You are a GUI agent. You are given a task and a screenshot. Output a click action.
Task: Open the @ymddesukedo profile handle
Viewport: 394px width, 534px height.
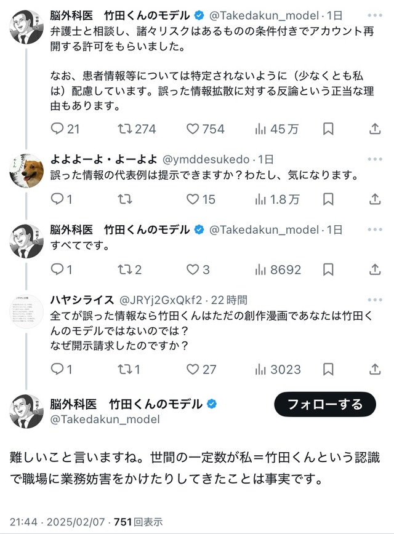pos(206,159)
